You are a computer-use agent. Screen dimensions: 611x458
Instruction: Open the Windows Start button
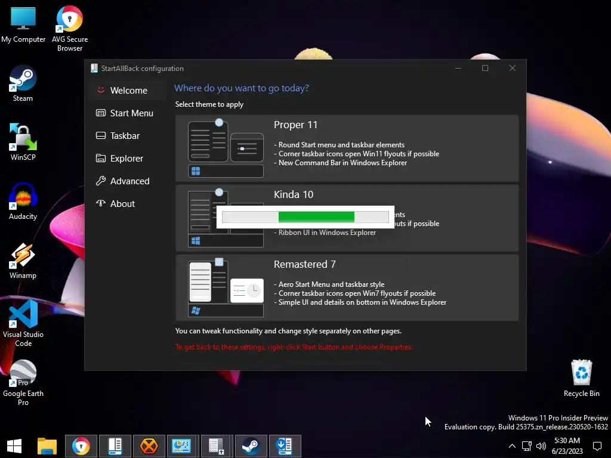coord(14,446)
